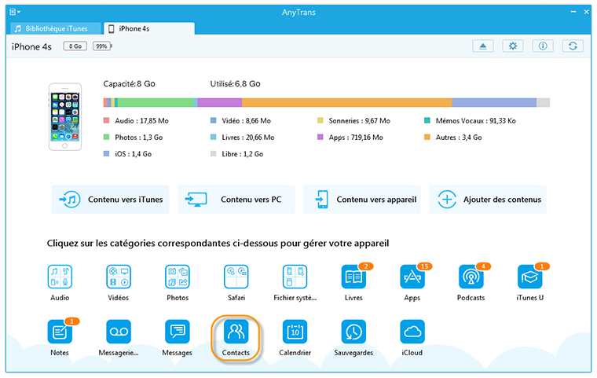Minimize the AnyTrans window
The image size is (597, 378).
tap(573, 12)
